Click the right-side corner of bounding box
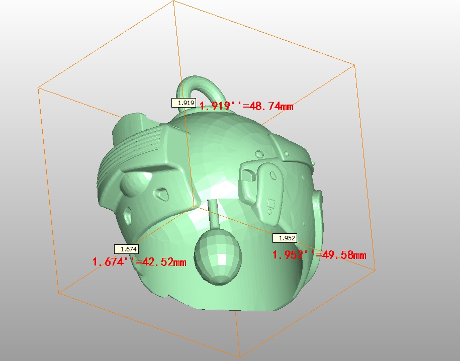The height and width of the screenshot is (361, 460). (376, 269)
